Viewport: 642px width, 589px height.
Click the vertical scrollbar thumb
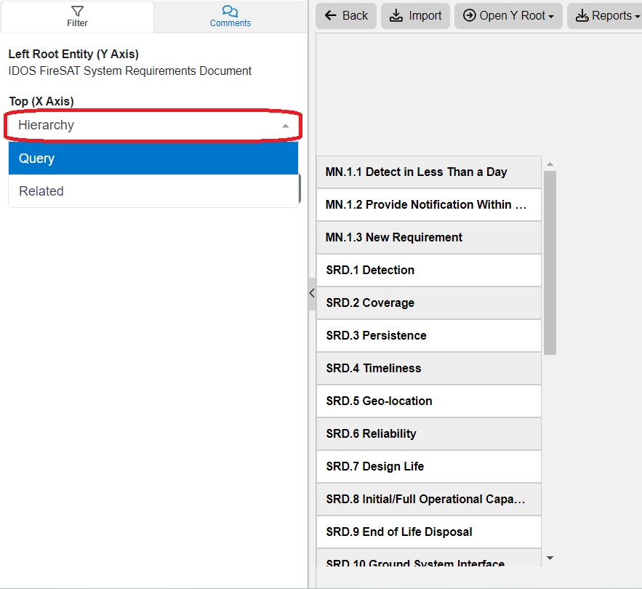click(550, 262)
